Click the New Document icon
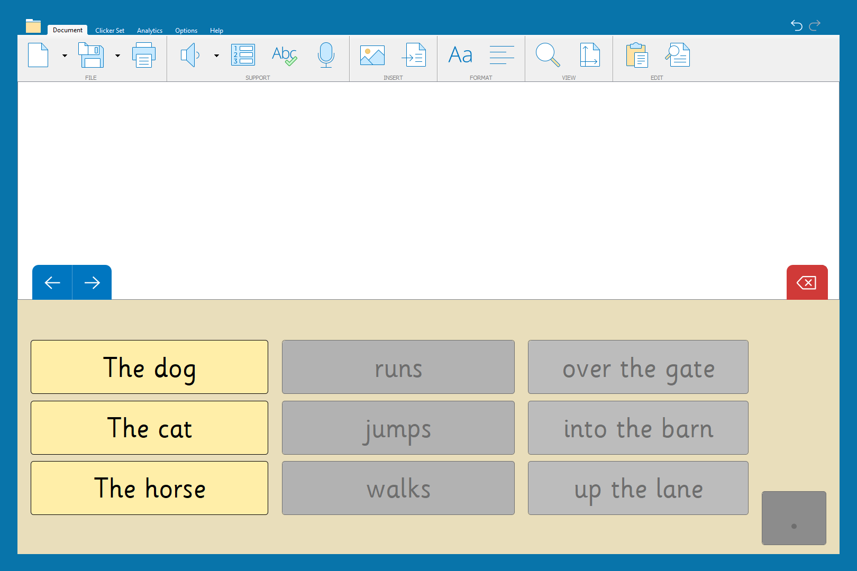 click(x=38, y=56)
